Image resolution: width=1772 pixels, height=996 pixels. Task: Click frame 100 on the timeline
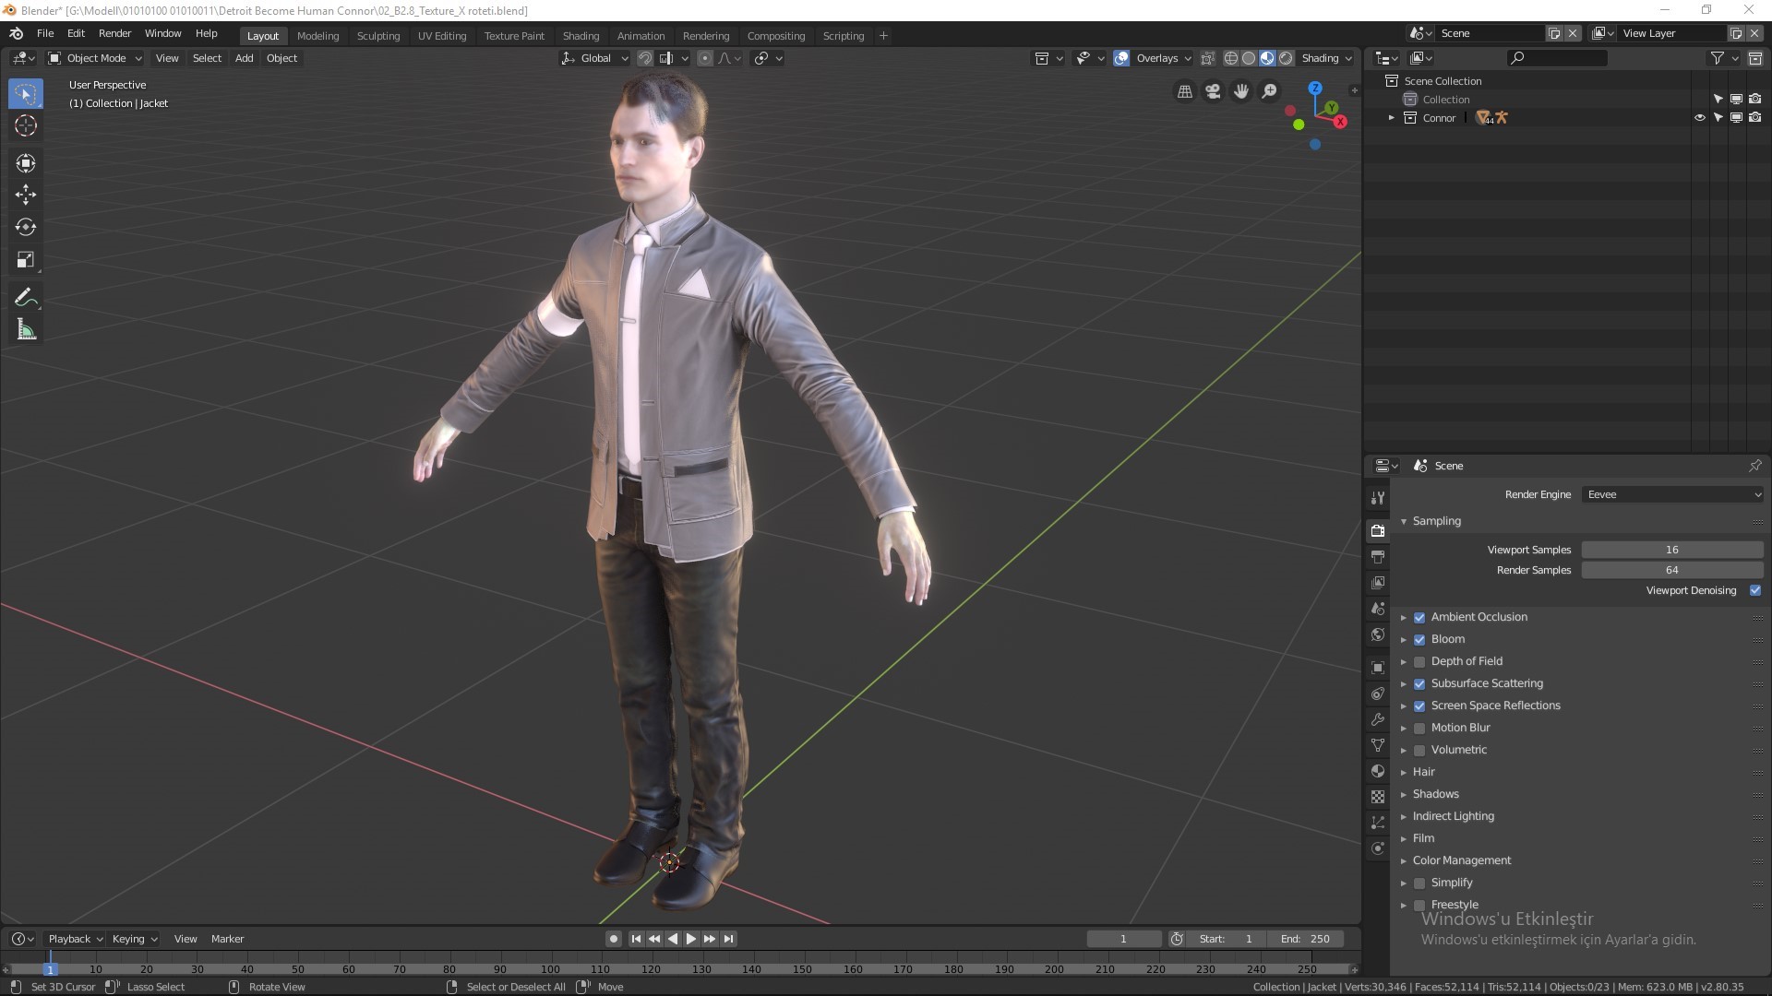click(x=550, y=969)
